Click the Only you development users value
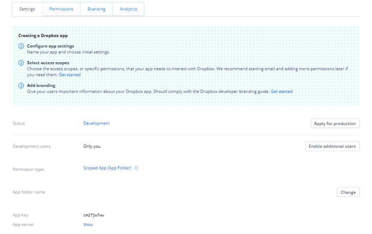 click(93, 146)
